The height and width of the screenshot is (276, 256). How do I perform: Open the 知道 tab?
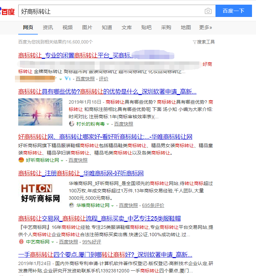[107, 28]
